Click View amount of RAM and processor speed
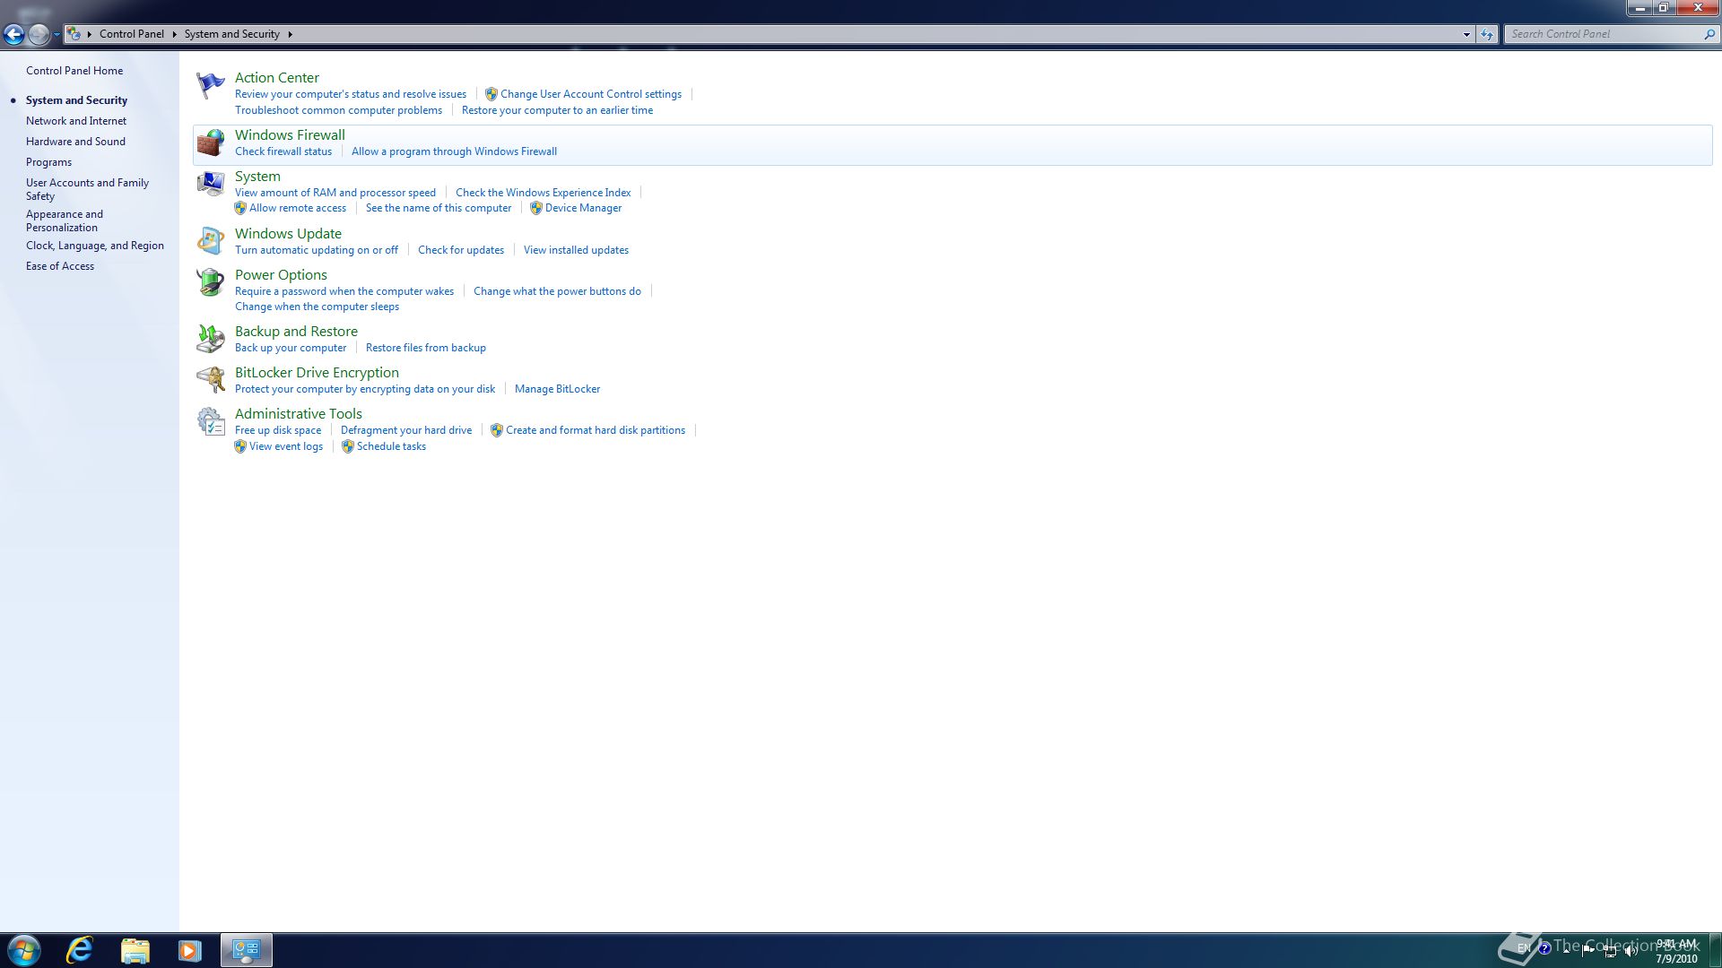The width and height of the screenshot is (1722, 968). (335, 193)
